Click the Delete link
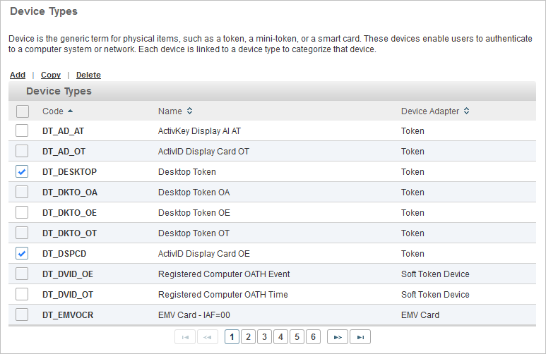Image resolution: width=546 pixels, height=354 pixels. pos(88,75)
